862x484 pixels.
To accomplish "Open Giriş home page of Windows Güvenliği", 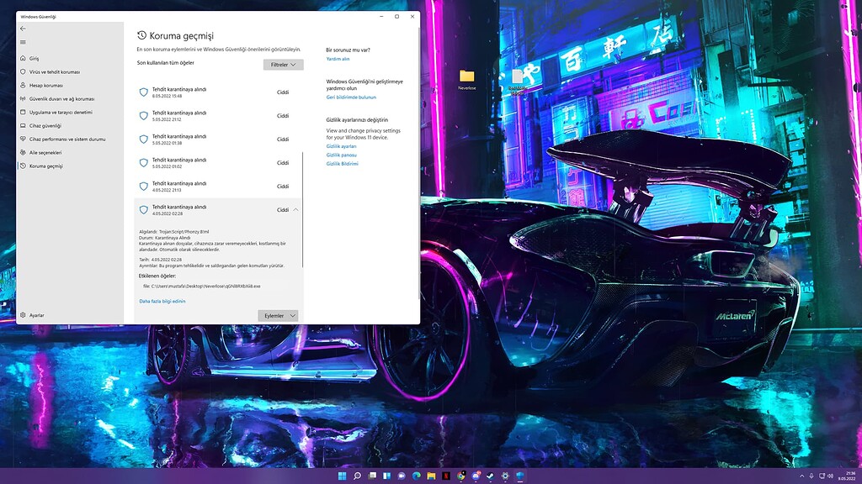I will [x=34, y=59].
